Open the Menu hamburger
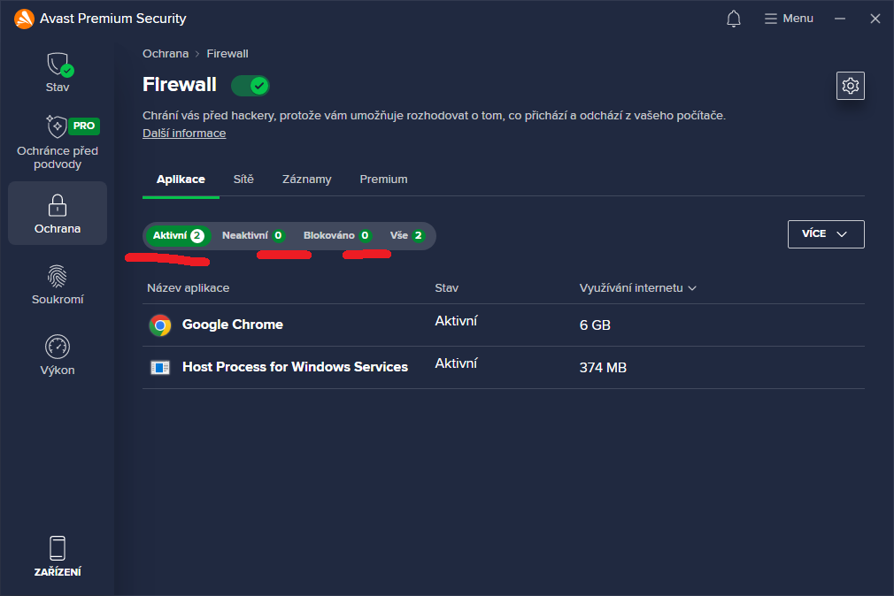This screenshot has height=596, width=894. pos(789,19)
